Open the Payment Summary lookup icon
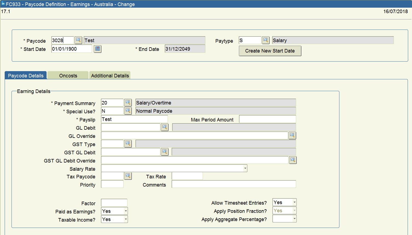Viewport: 412px width, 235px height. pyautogui.click(x=128, y=102)
